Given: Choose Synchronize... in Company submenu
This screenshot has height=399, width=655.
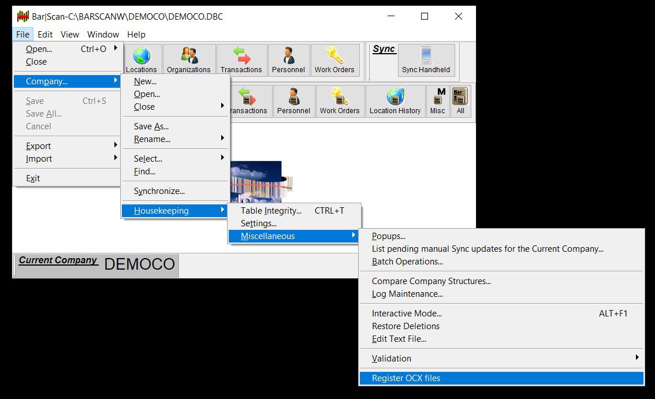Looking at the screenshot, I should tap(176, 191).
